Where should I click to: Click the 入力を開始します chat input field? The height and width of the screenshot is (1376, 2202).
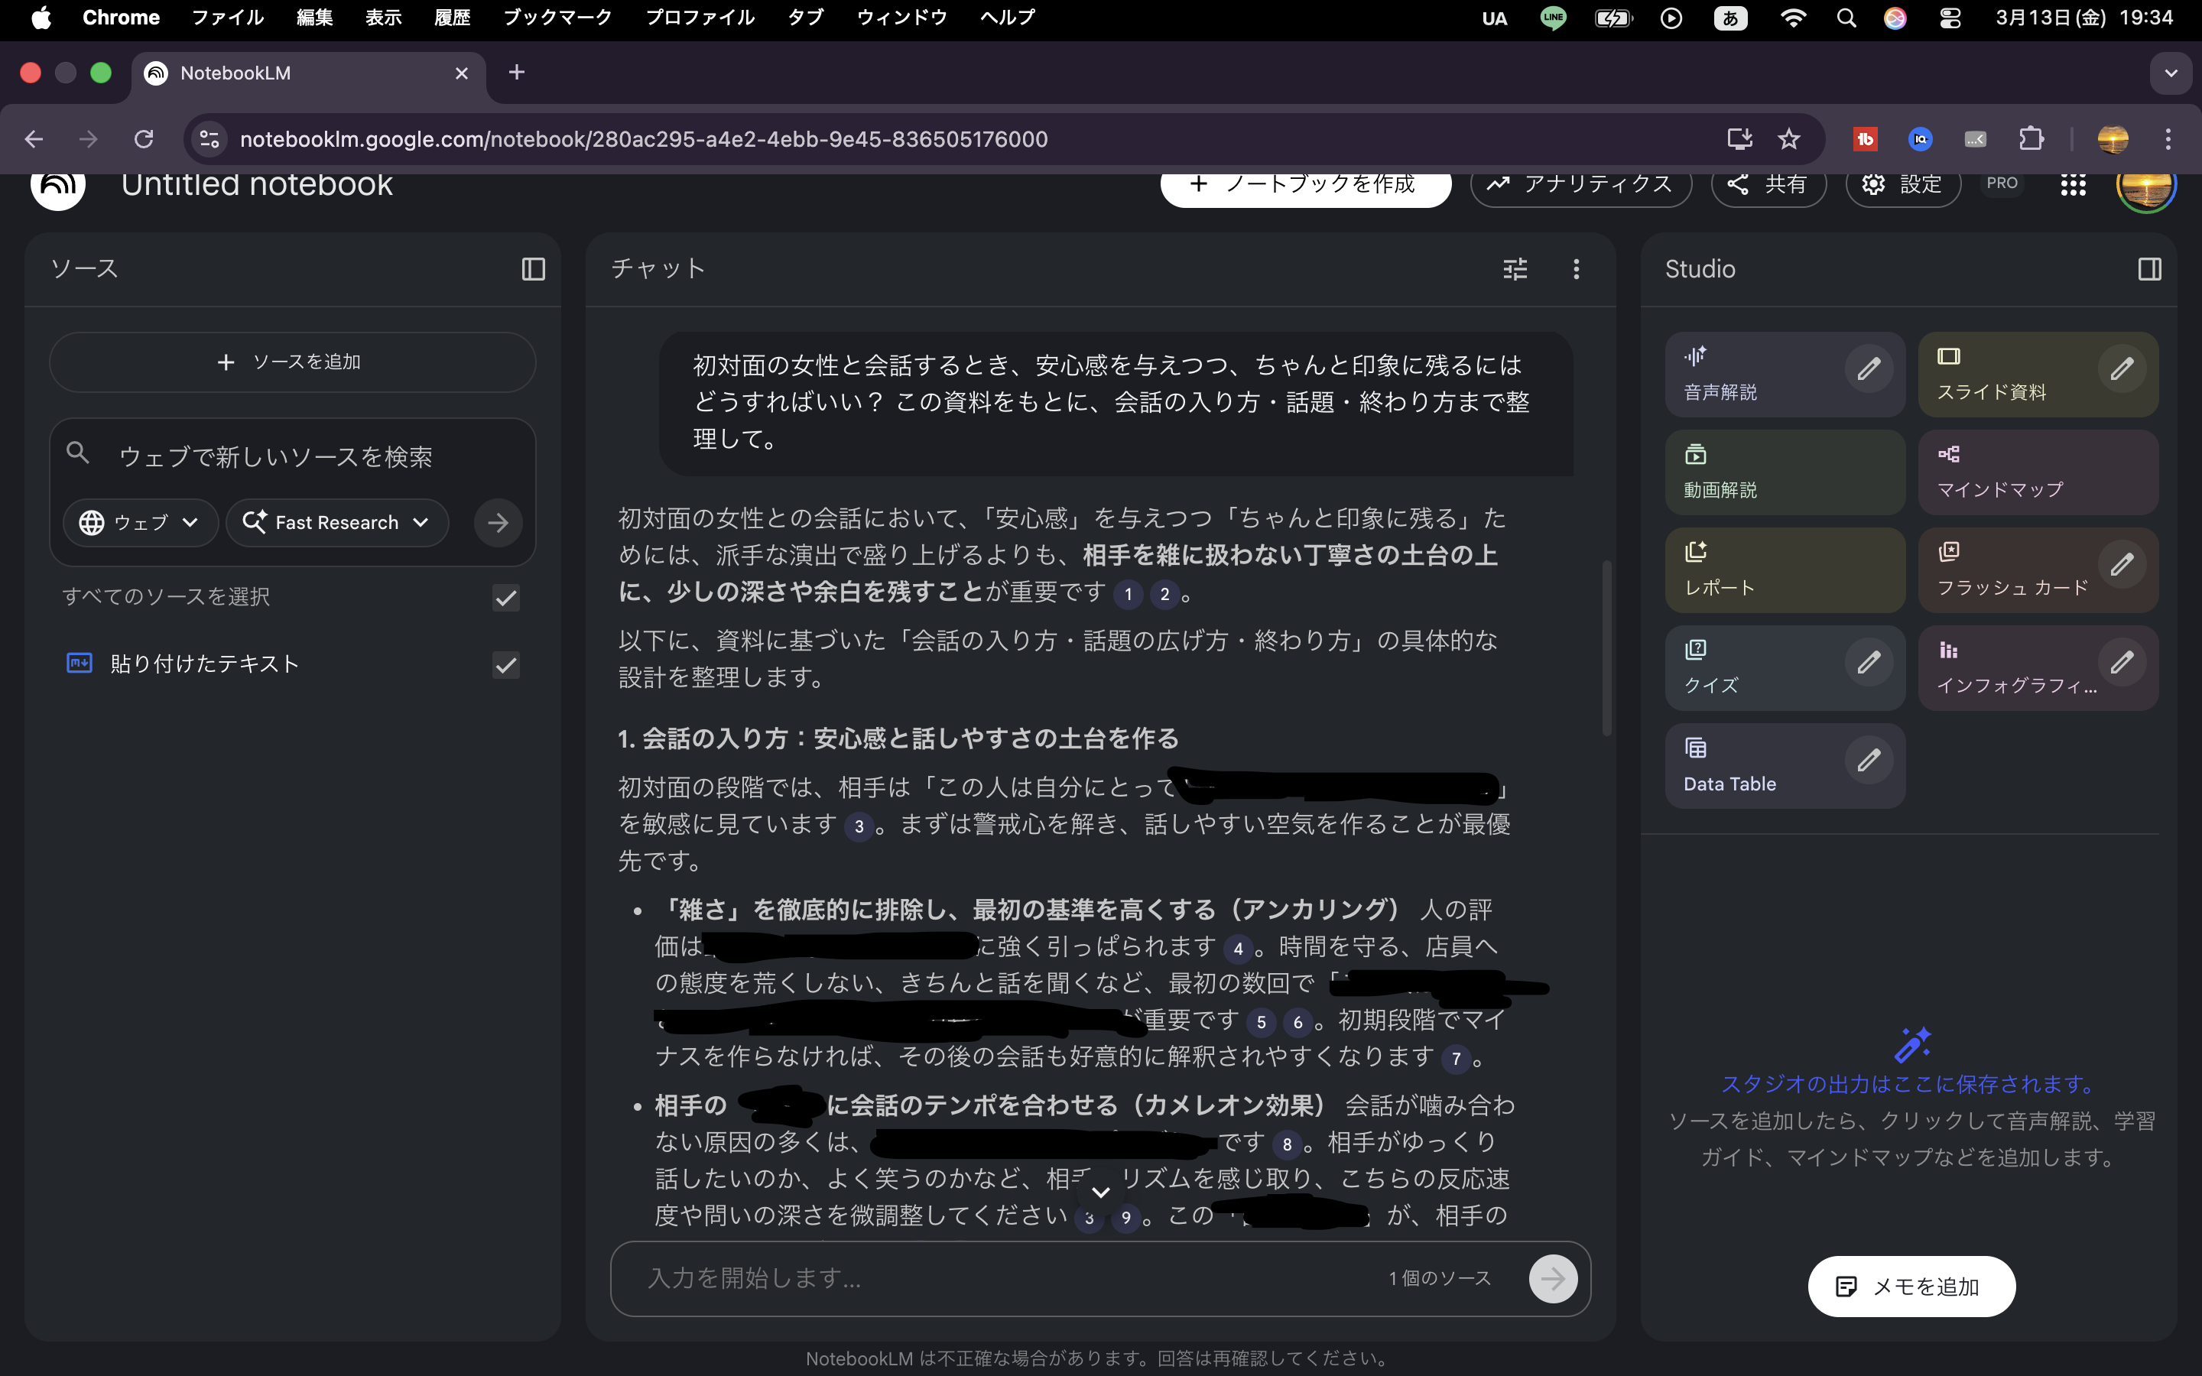pos(1001,1277)
